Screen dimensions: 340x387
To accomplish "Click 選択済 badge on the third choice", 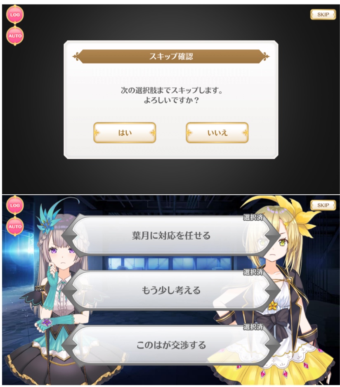I will 253,327.
